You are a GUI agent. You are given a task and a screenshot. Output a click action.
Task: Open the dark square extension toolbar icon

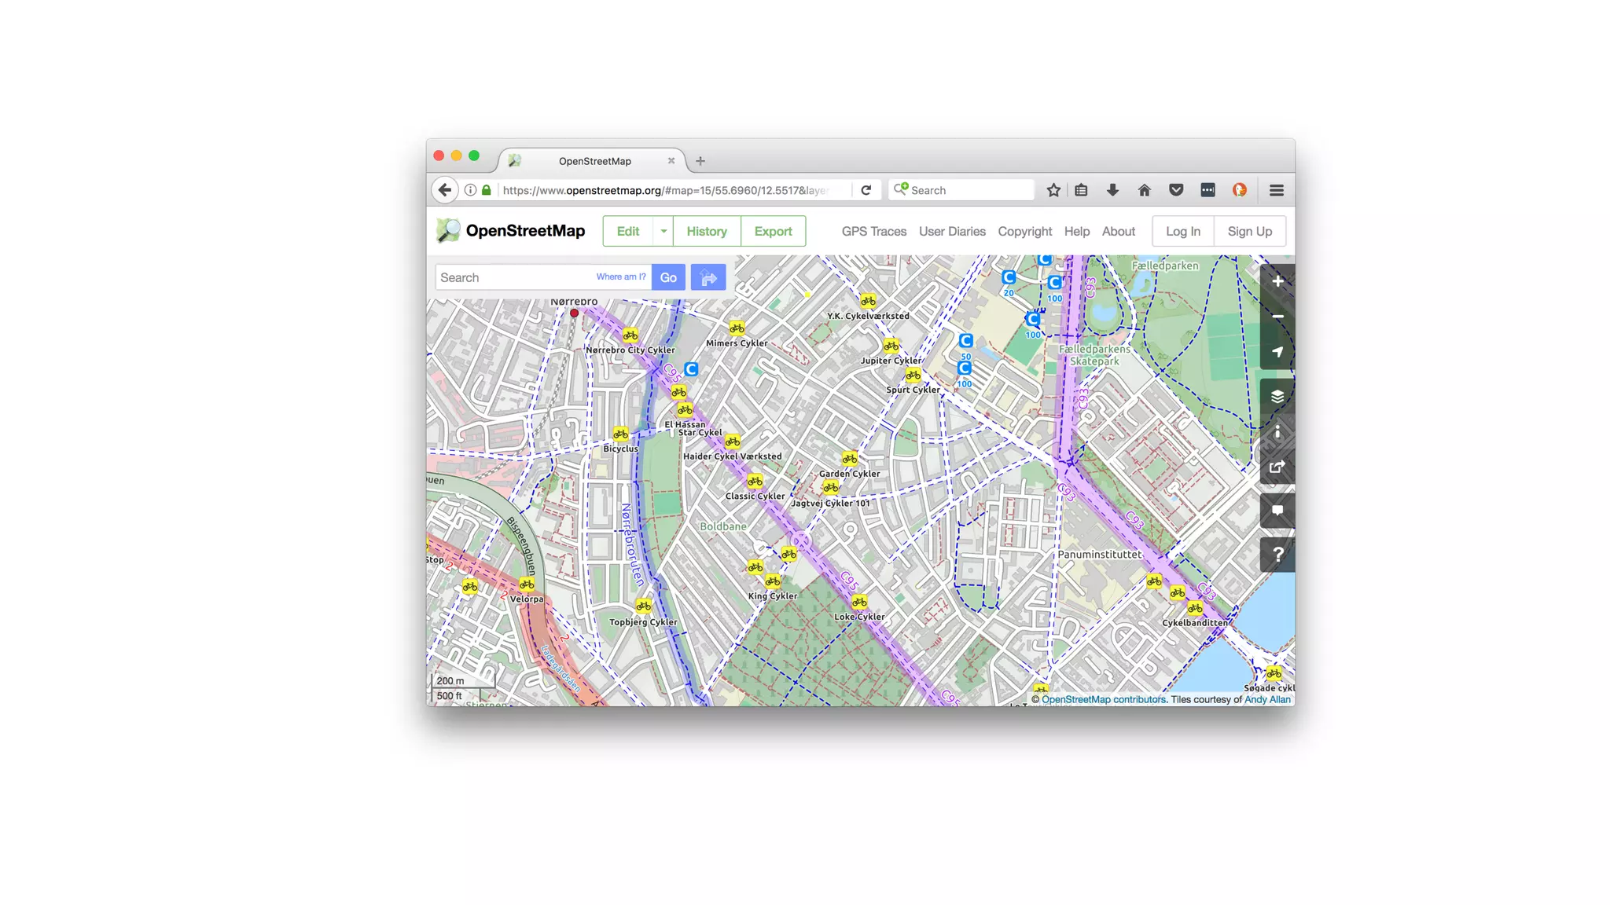[x=1207, y=190]
